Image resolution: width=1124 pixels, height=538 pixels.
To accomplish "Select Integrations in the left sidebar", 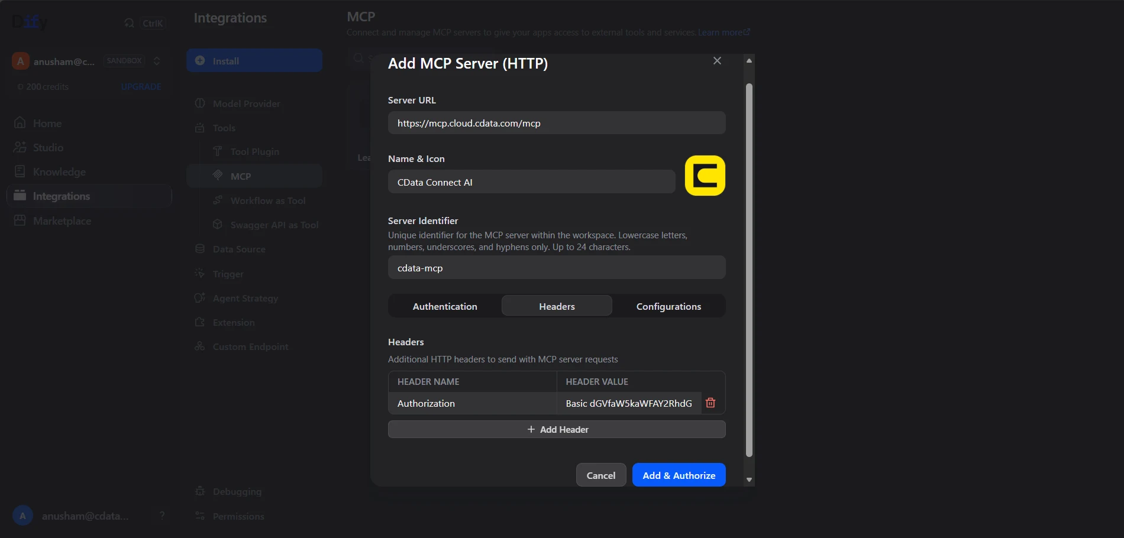I will pos(89,196).
